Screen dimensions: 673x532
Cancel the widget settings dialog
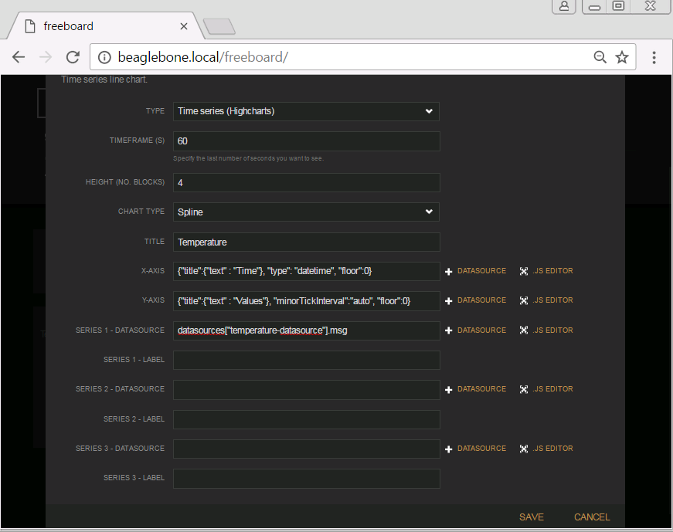(x=591, y=517)
